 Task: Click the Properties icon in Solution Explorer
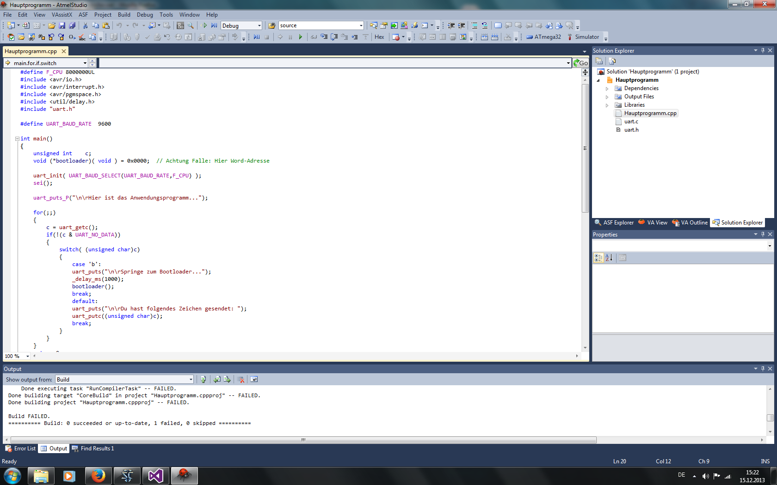tap(599, 61)
